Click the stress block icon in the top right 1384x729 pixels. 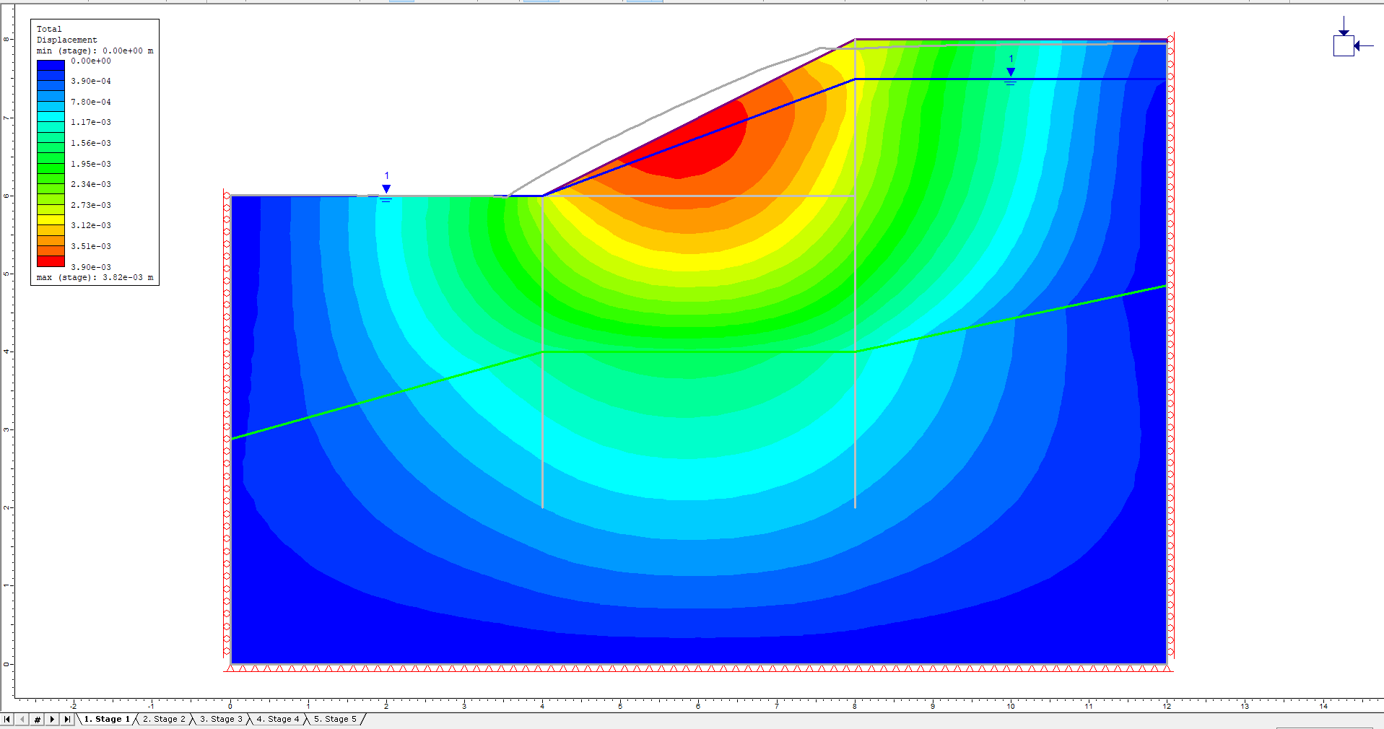click(1344, 45)
